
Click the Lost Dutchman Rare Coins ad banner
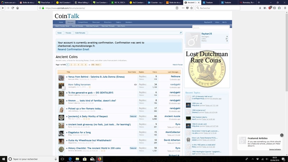click(x=207, y=69)
